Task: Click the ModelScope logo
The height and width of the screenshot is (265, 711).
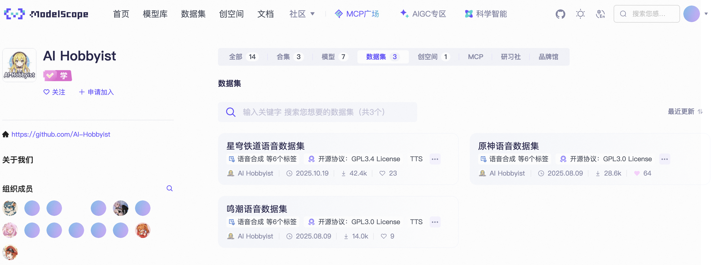Action: pyautogui.click(x=46, y=14)
